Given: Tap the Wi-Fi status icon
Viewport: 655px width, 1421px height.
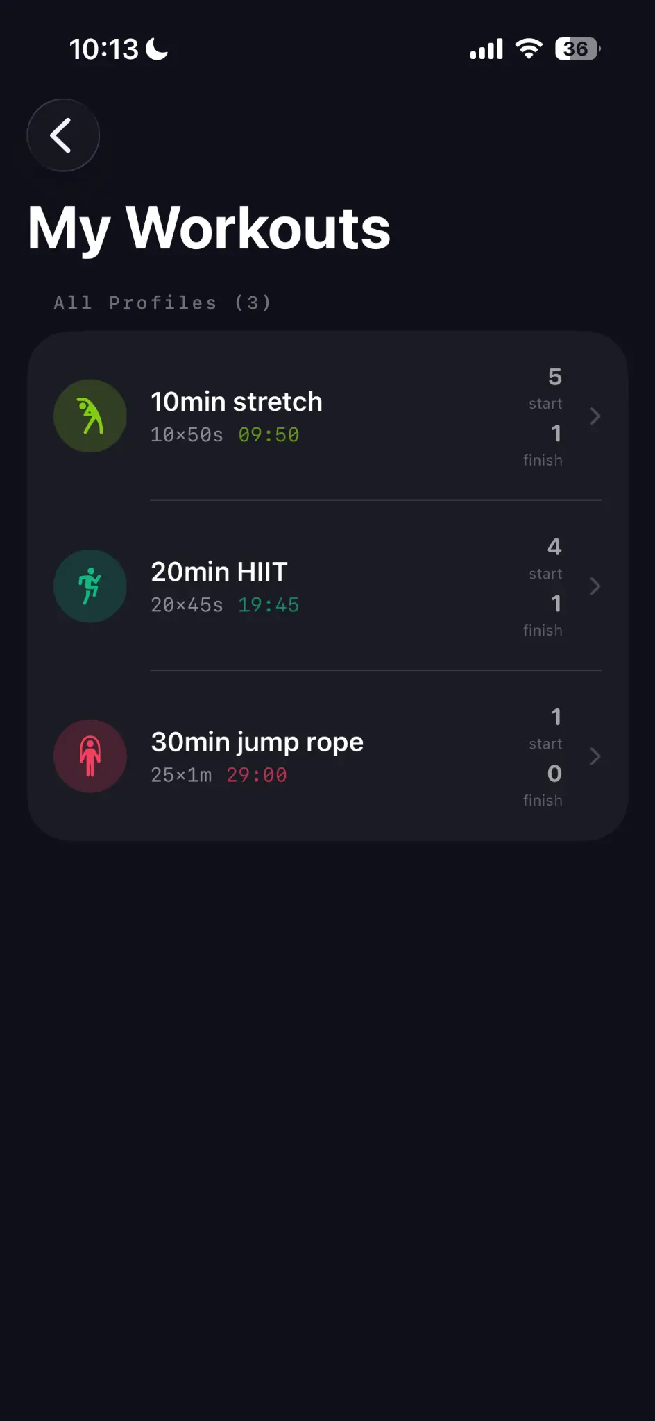Looking at the screenshot, I should [529, 49].
